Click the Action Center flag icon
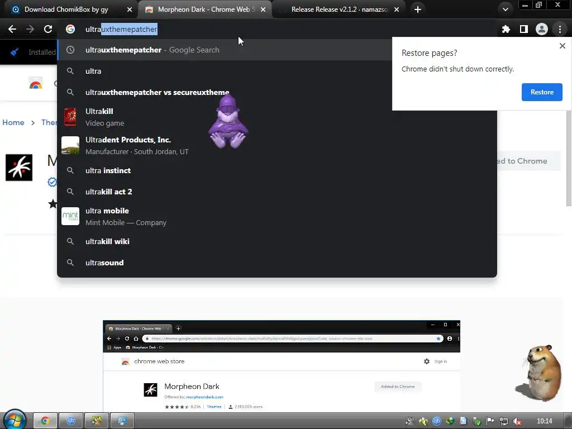The image size is (572, 429). 490,421
